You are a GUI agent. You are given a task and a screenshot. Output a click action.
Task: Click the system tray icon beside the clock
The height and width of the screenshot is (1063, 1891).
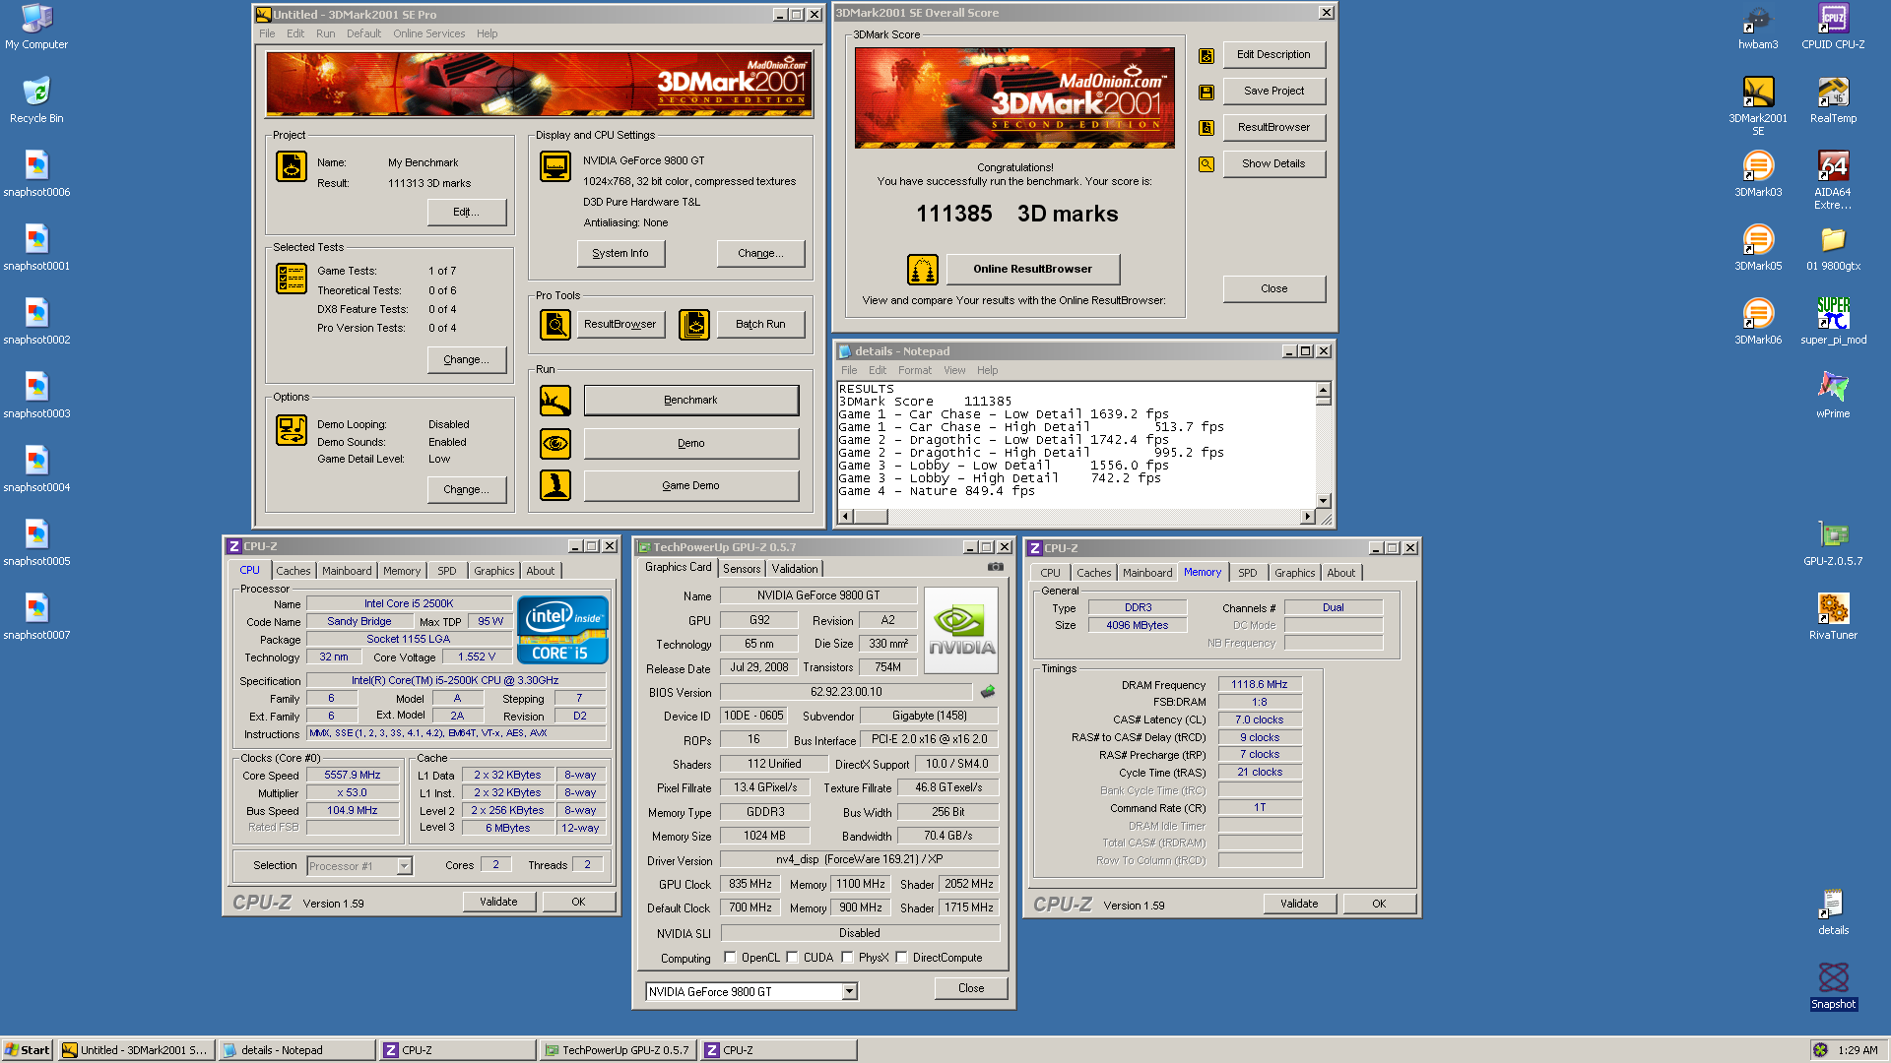click(1820, 1050)
